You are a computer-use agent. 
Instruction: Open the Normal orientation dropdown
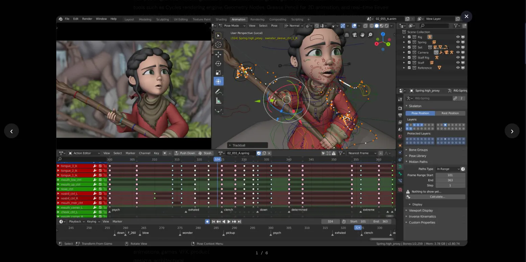[294, 26]
